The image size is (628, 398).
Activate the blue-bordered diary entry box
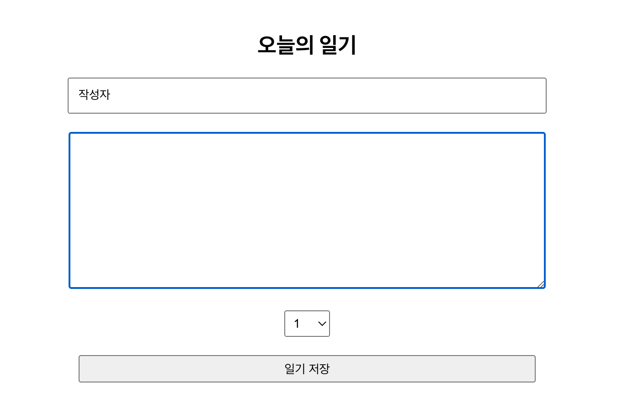[x=306, y=210]
